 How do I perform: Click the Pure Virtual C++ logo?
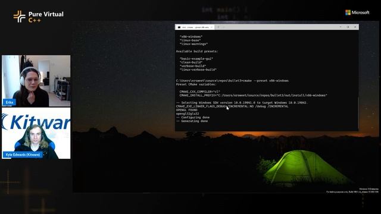click(x=38, y=17)
